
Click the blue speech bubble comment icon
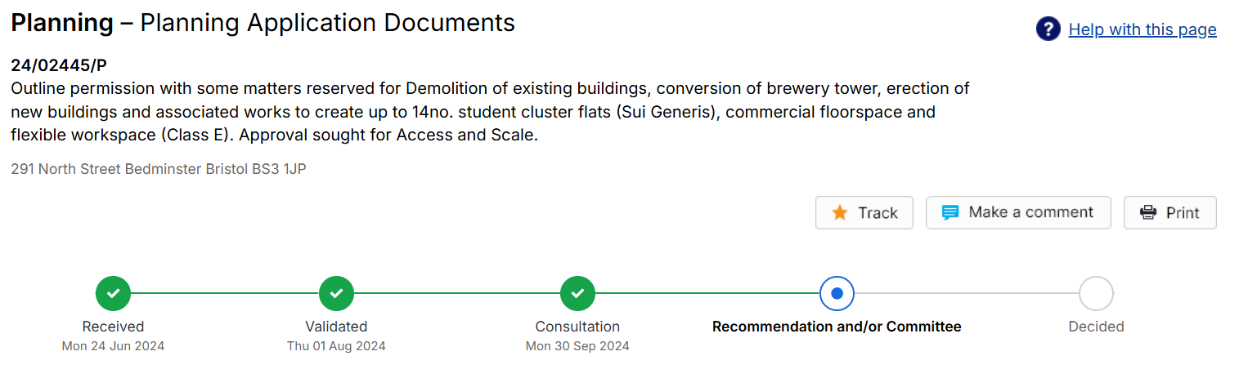click(949, 213)
